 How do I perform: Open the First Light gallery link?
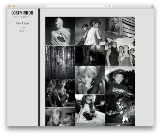pos(22,23)
